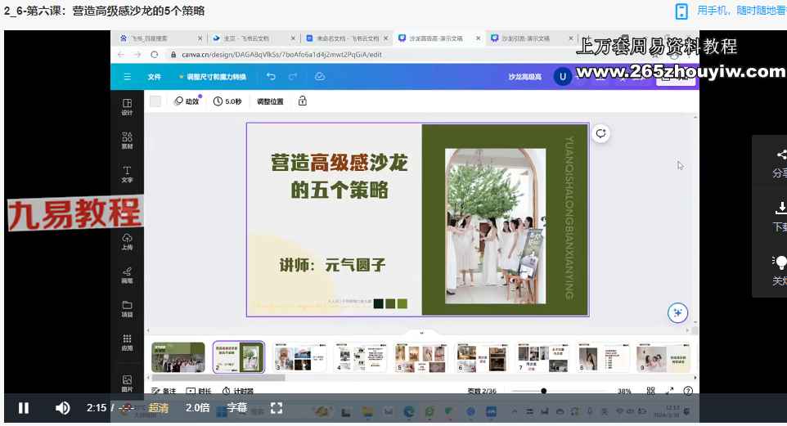Open the 素材 elements panel
Viewport: 787px width, 426px height.
coord(127,141)
